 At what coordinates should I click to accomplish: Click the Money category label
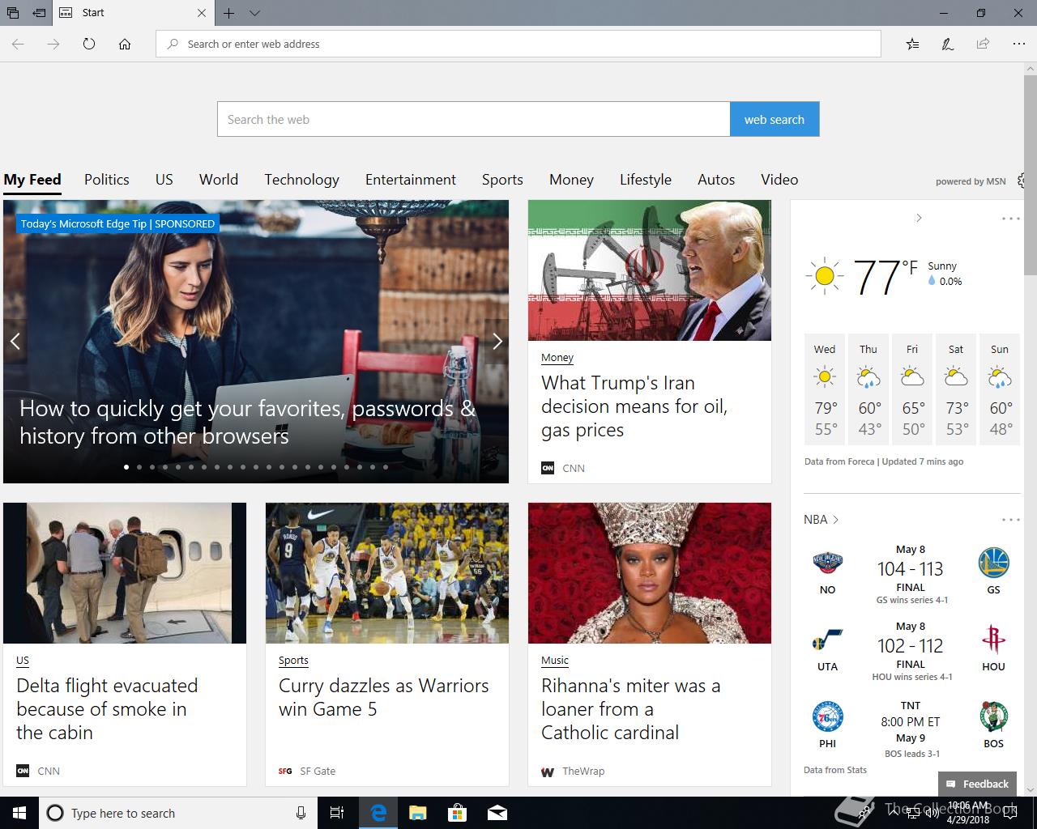(x=557, y=357)
